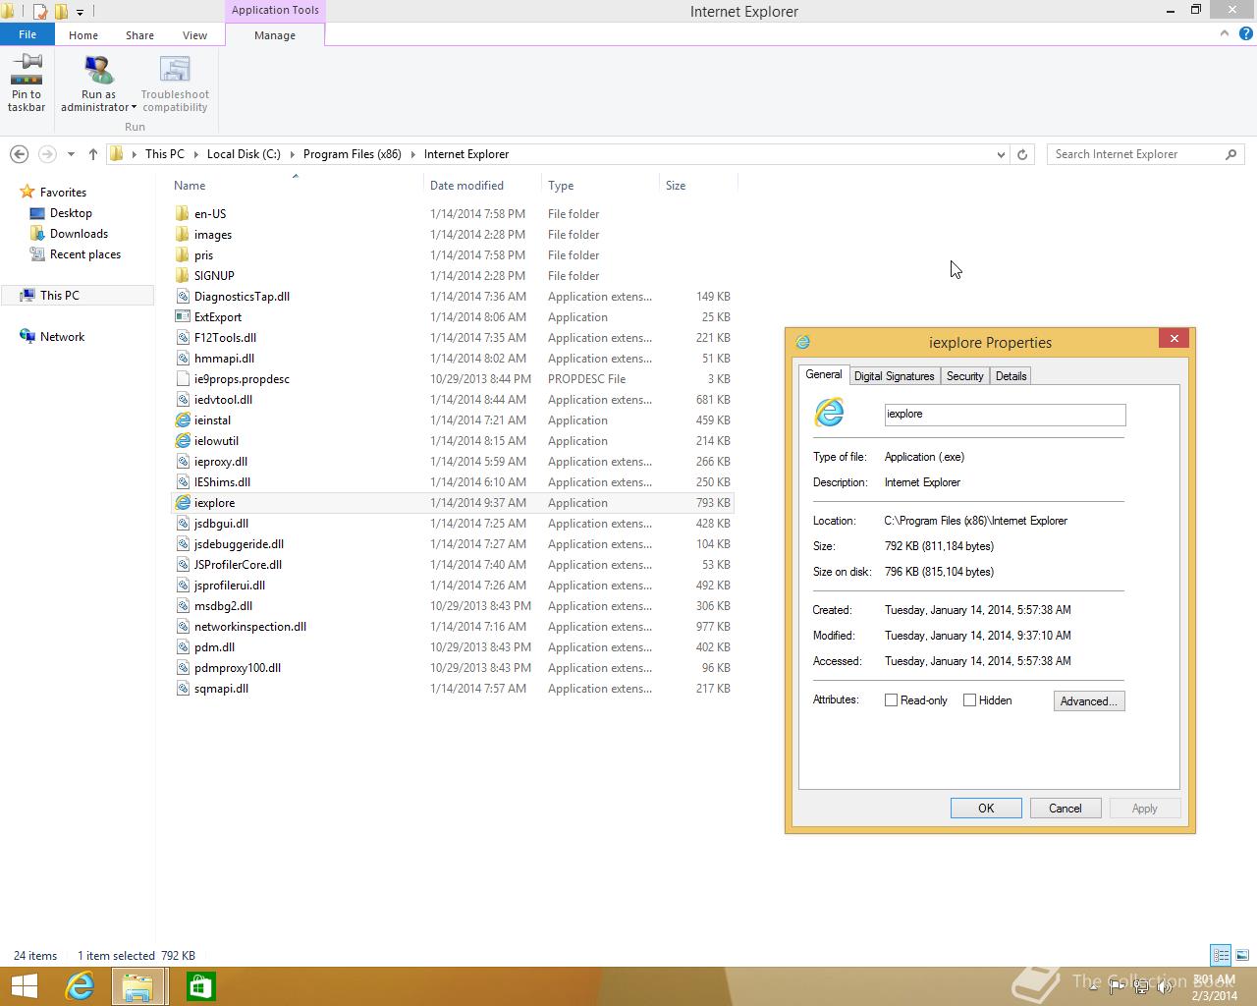Select the iexplore application file icon
Image resolution: width=1257 pixels, height=1006 pixels.
(x=183, y=503)
